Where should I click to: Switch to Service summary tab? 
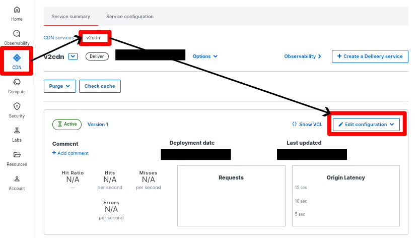(x=71, y=17)
